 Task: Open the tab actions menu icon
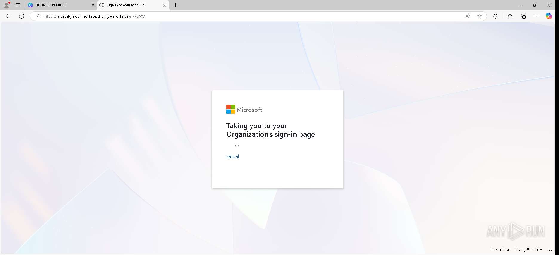click(18, 5)
